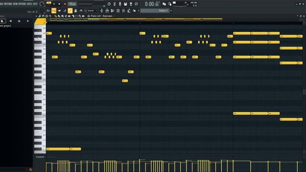The width and height of the screenshot is (306, 172).
Task: Toggle the overdub blend recording button
Action: click(x=125, y=4)
